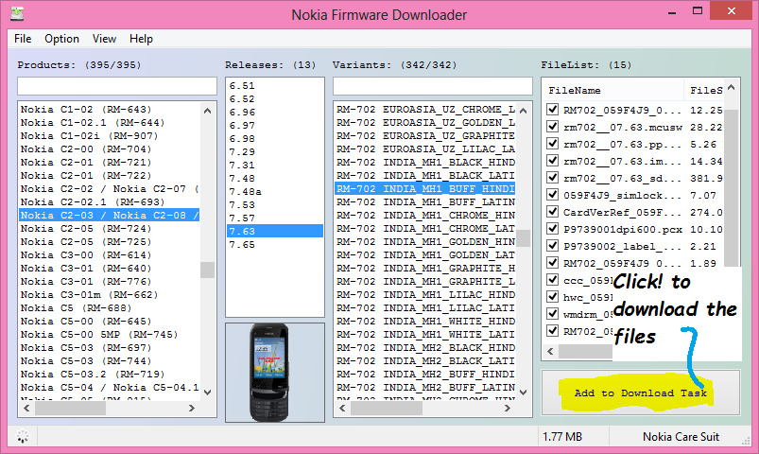The height and width of the screenshot is (454, 759).
Task: Click the Products vertical scrollbar thumb
Action: click(x=207, y=270)
